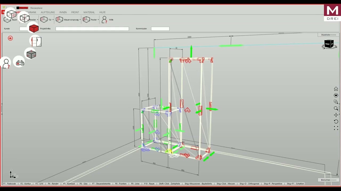
Task: Click F3 - S/W in status bar
Action: (x=39, y=184)
